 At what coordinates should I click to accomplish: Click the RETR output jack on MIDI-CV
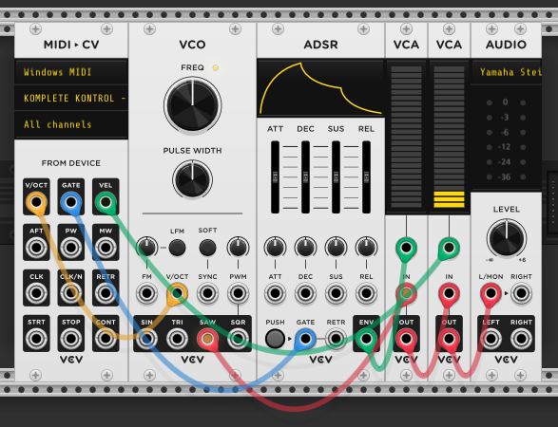click(x=106, y=293)
